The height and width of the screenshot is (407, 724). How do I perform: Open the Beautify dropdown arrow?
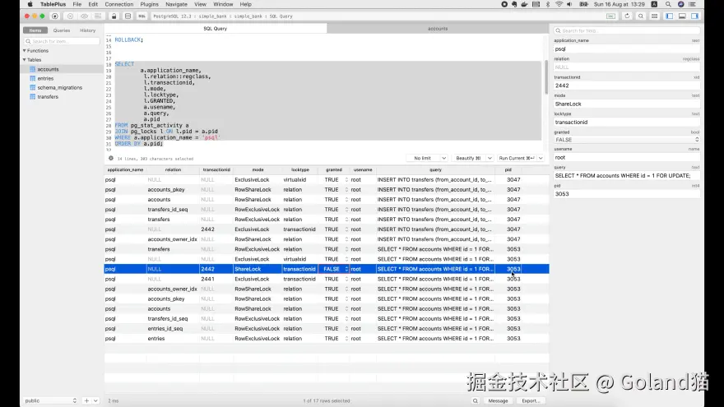pos(490,158)
